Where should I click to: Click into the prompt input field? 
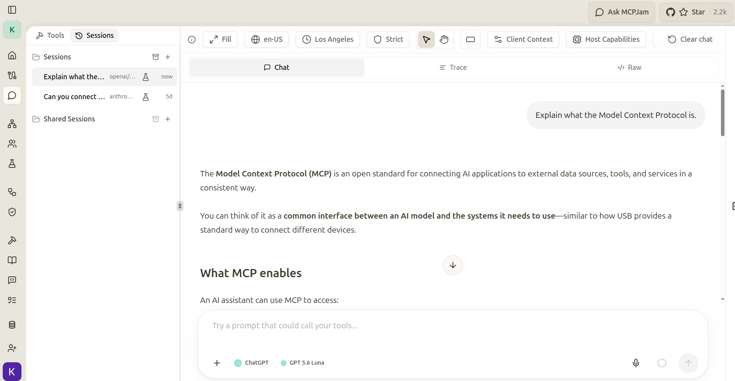[x=453, y=326]
